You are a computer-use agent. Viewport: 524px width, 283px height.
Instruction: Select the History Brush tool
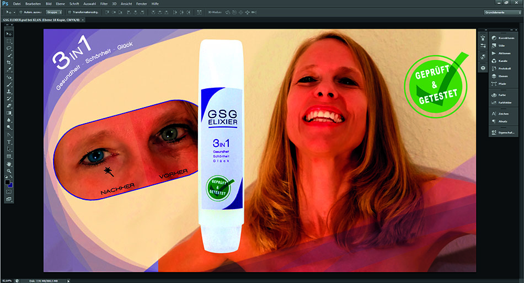9,99
